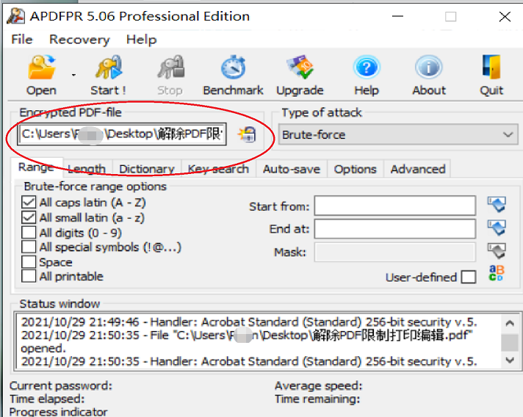Click the Current password label

[x=61, y=385]
